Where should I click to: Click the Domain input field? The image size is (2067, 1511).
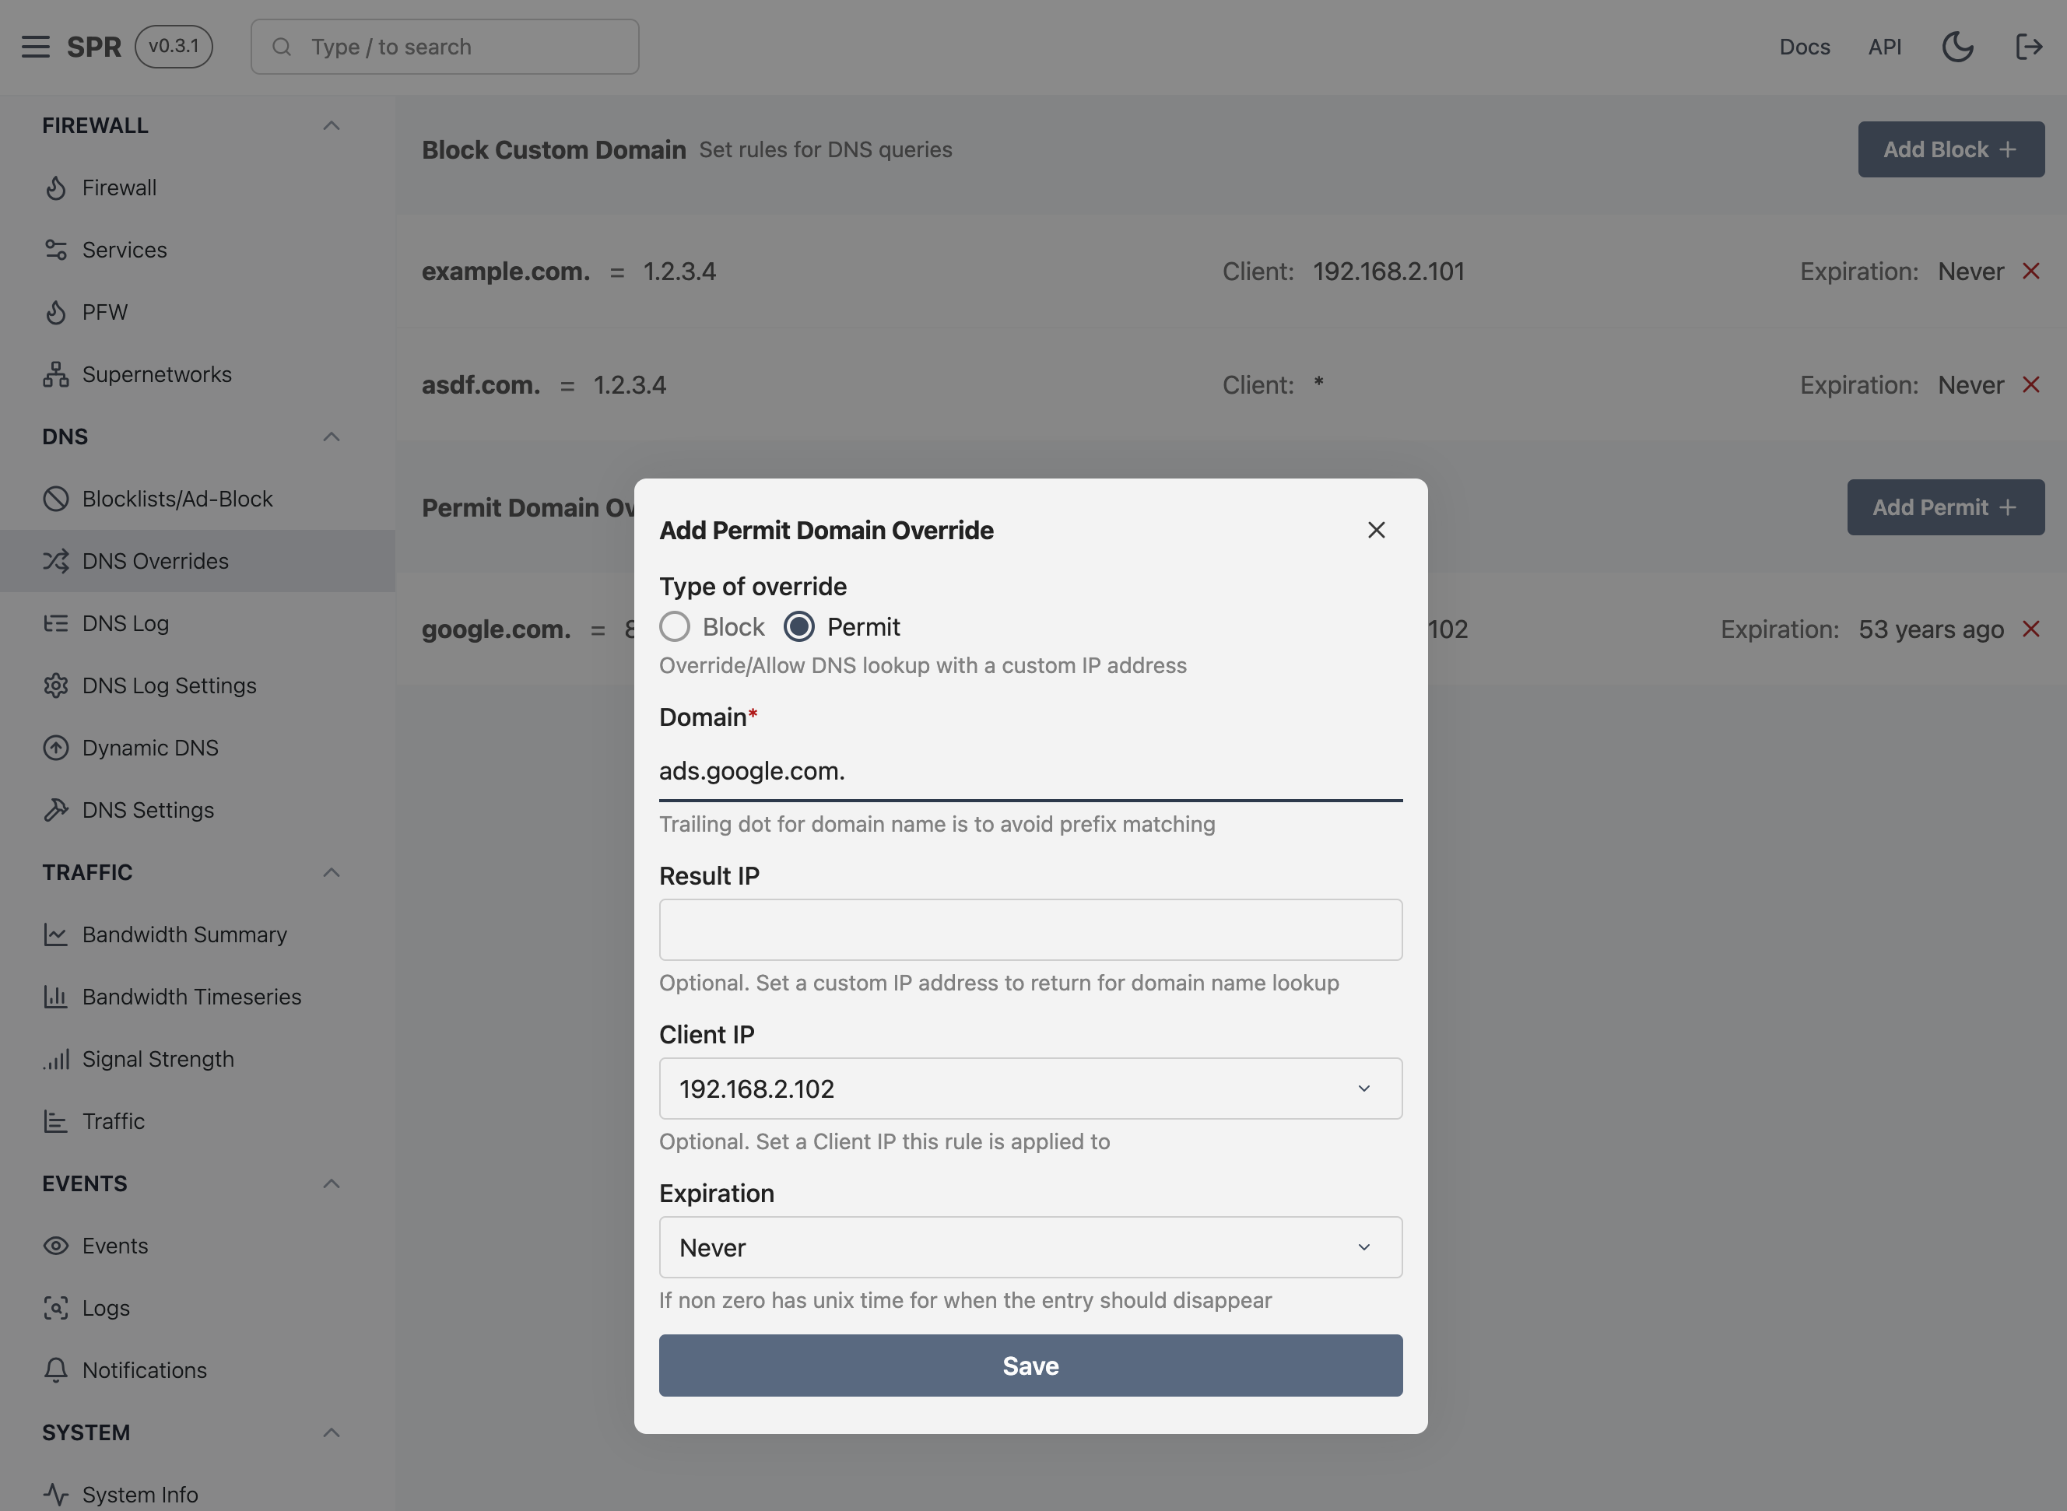(x=1030, y=771)
